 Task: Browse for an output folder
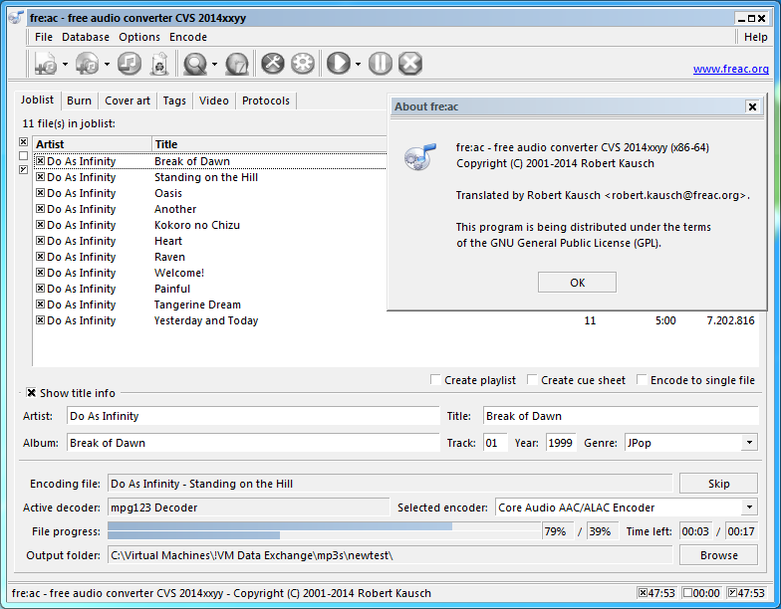click(x=718, y=555)
